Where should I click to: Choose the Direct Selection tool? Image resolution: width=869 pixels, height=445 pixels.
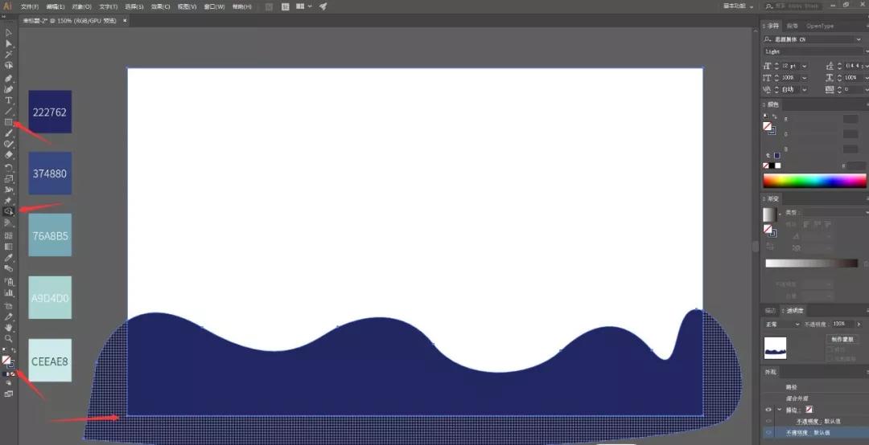click(x=9, y=43)
